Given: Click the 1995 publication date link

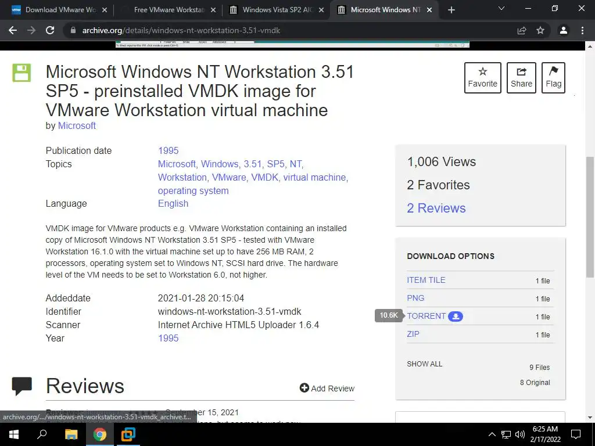Looking at the screenshot, I should (x=168, y=150).
